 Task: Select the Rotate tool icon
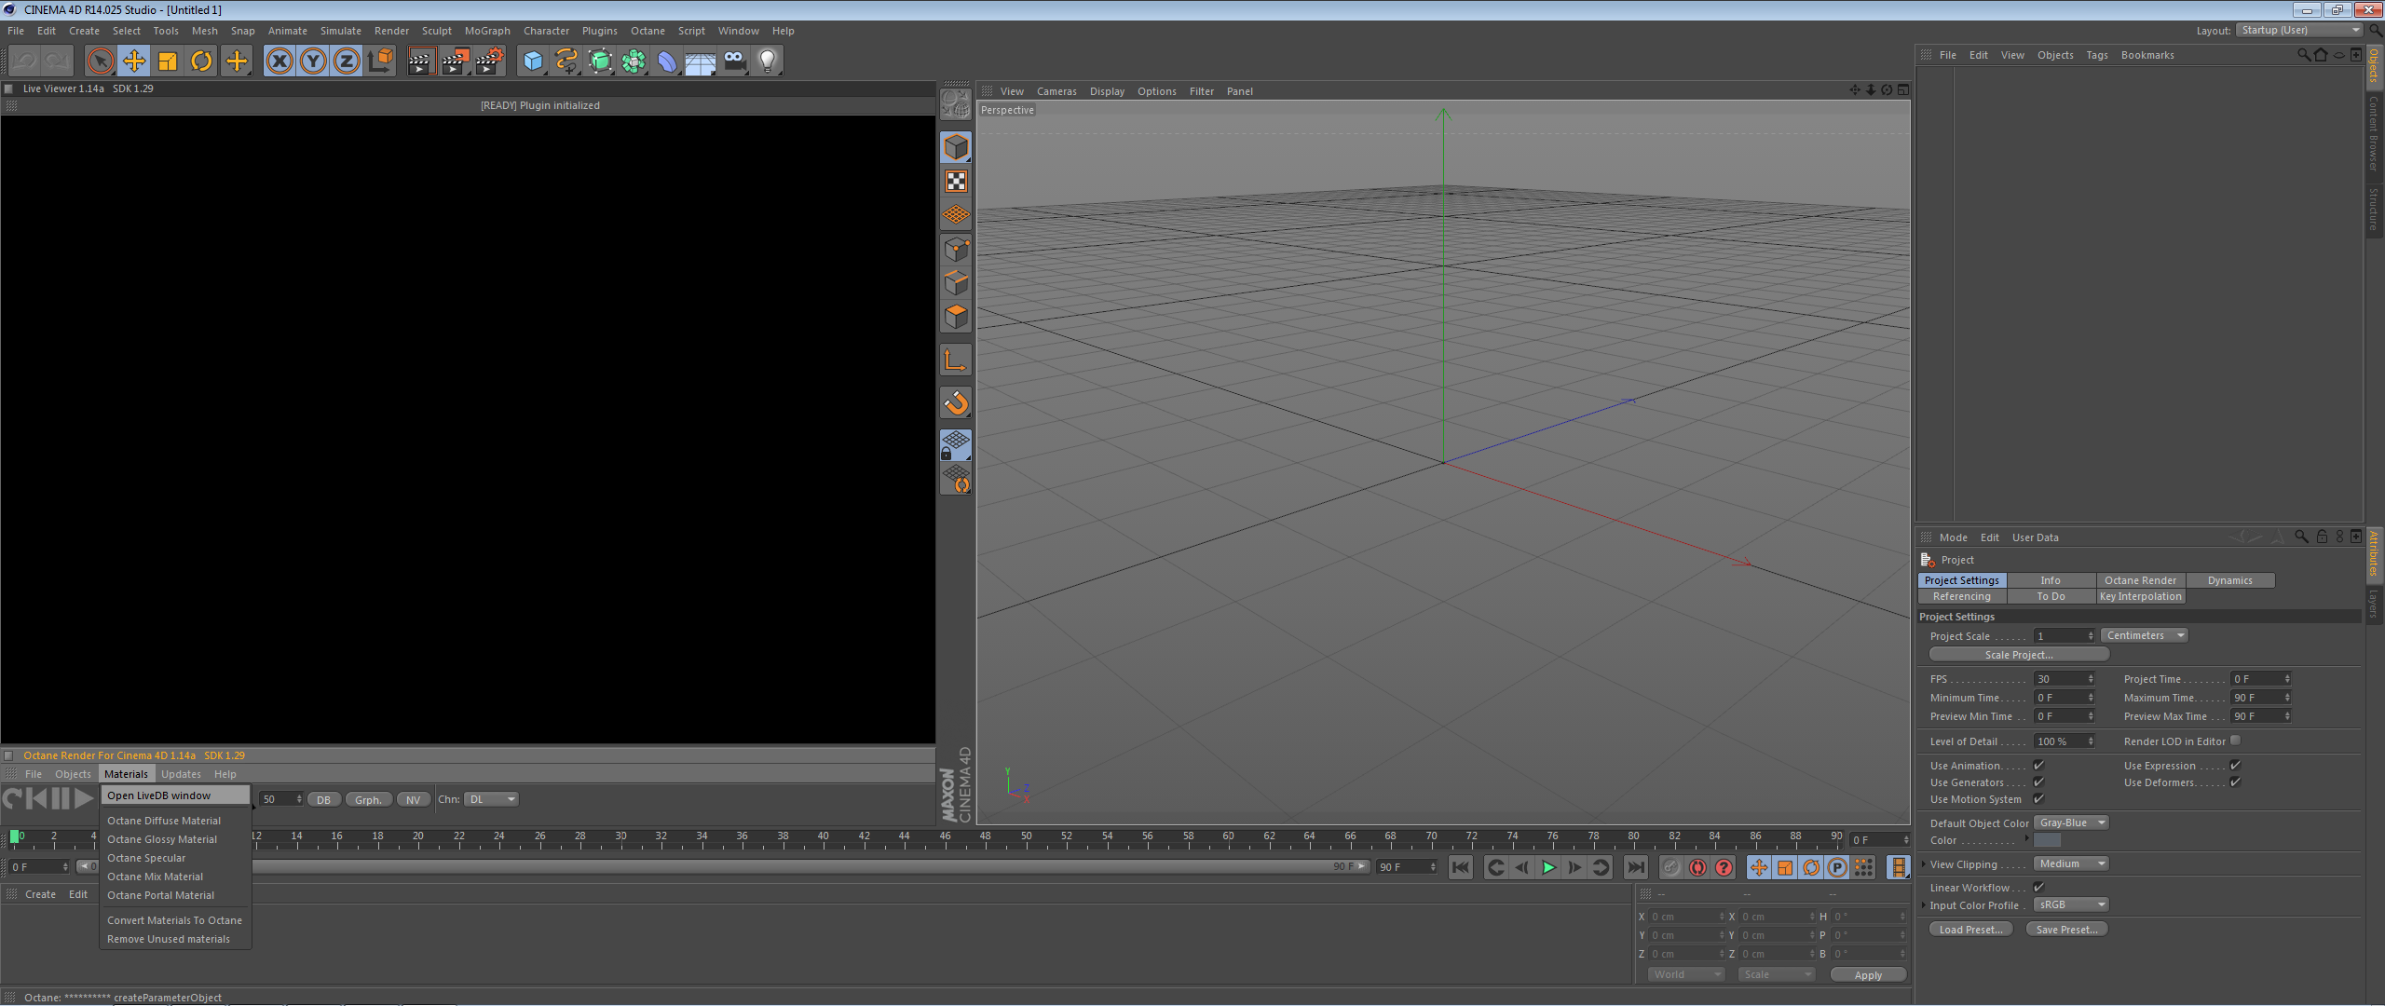[201, 61]
